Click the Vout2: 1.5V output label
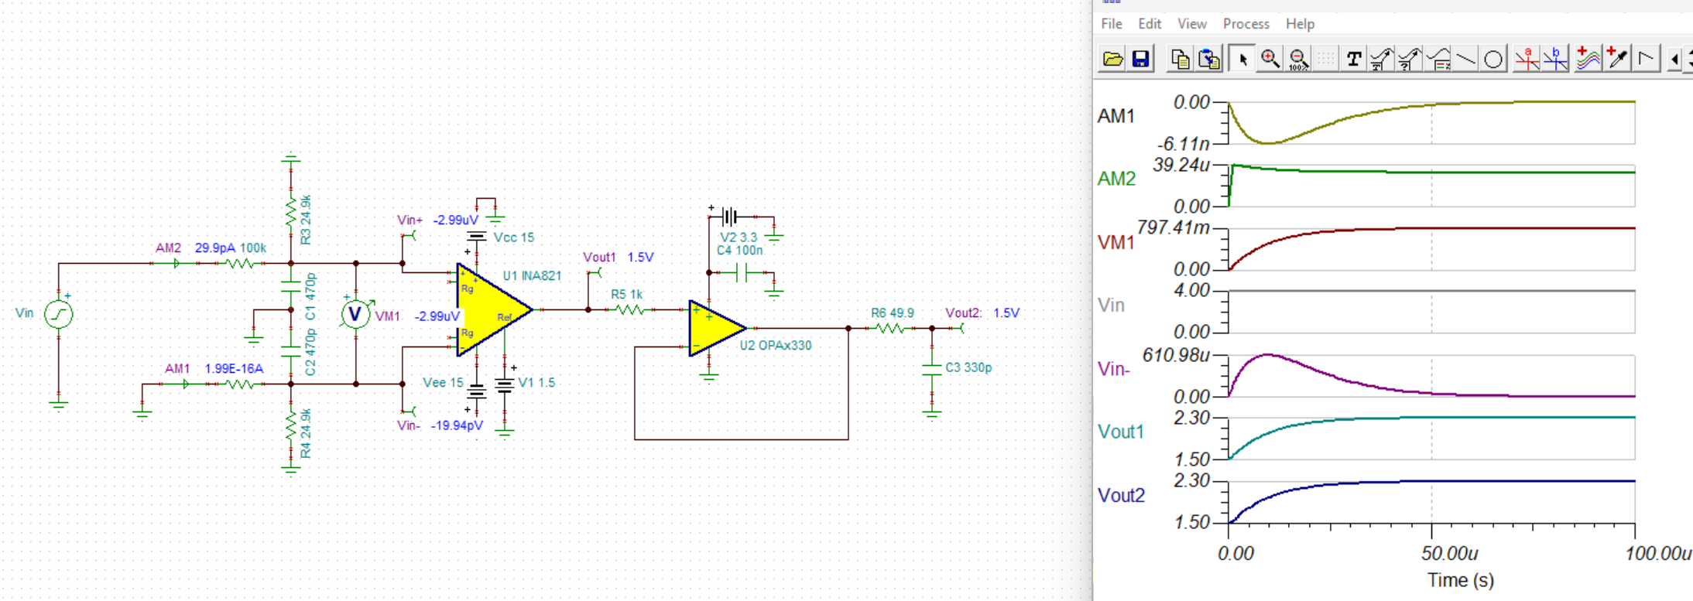The width and height of the screenshot is (1693, 601). tap(982, 313)
